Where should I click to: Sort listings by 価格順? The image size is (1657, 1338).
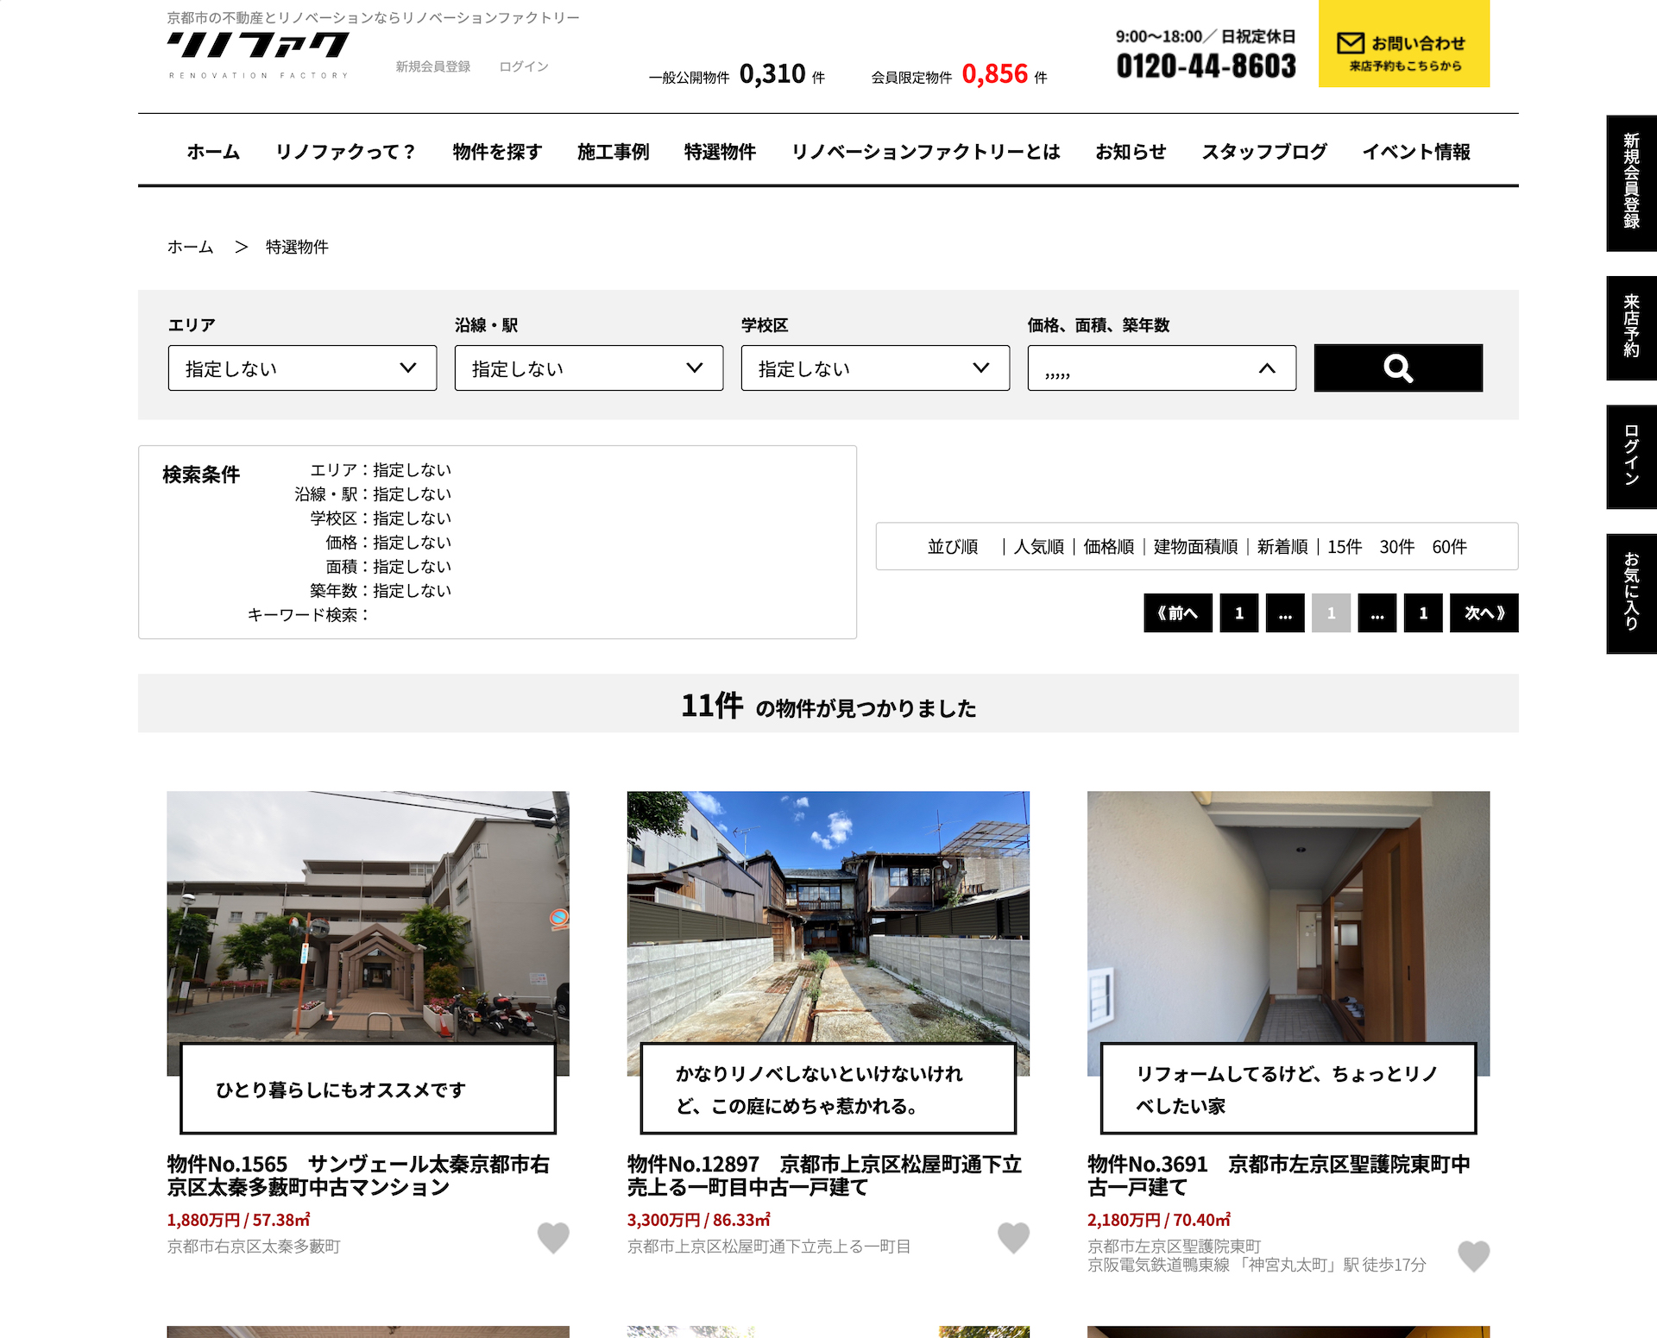click(x=1109, y=547)
